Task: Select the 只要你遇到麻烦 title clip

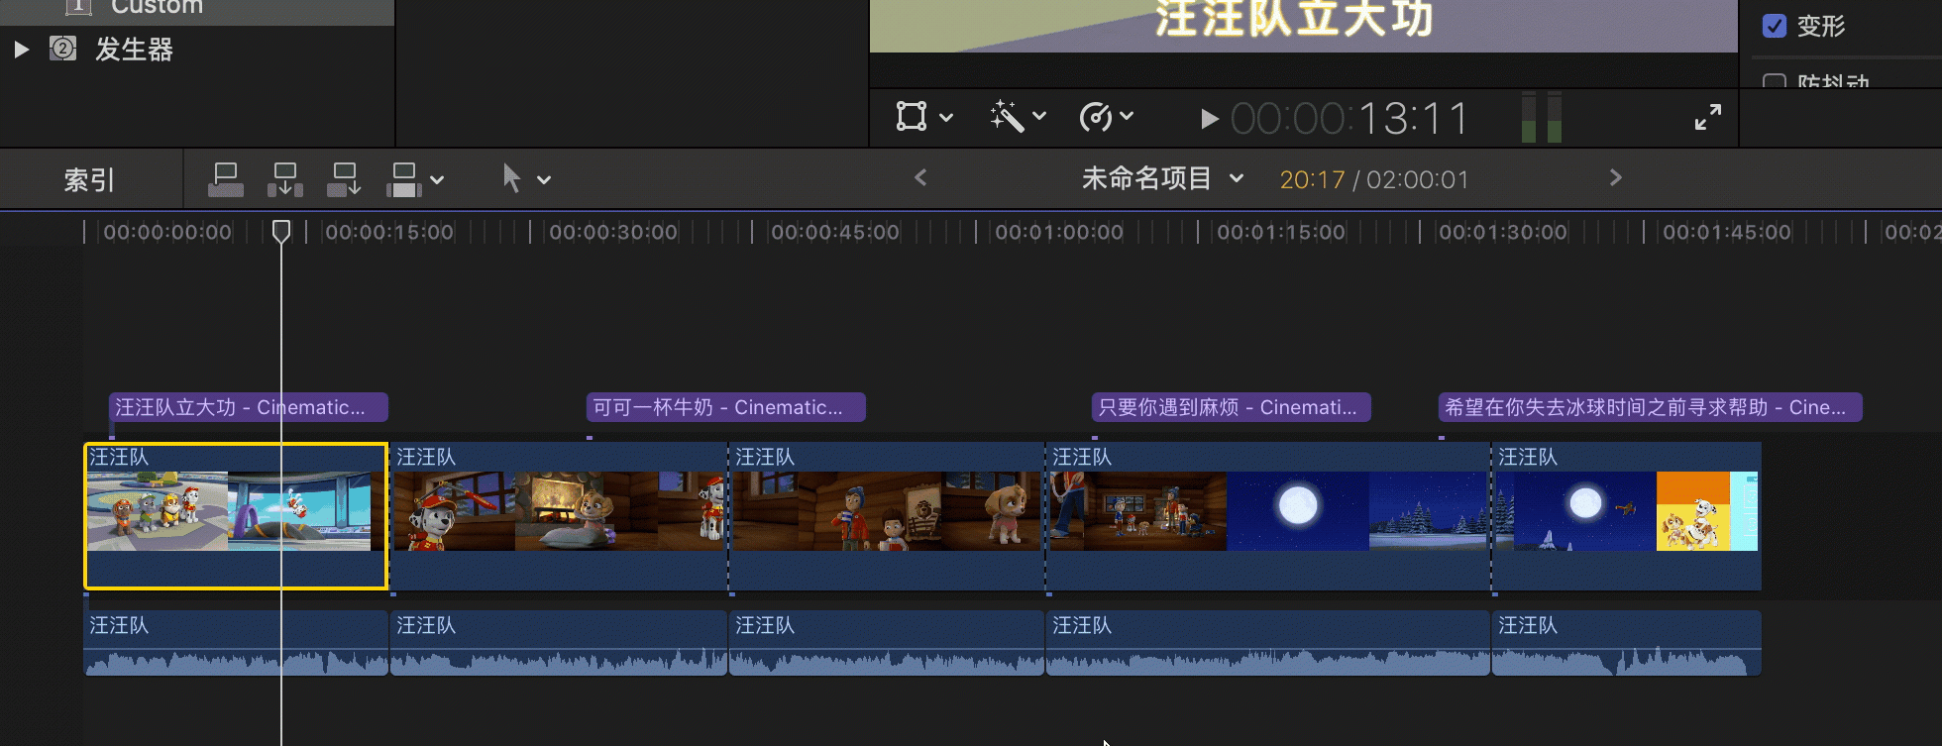Action: [x=1232, y=407]
